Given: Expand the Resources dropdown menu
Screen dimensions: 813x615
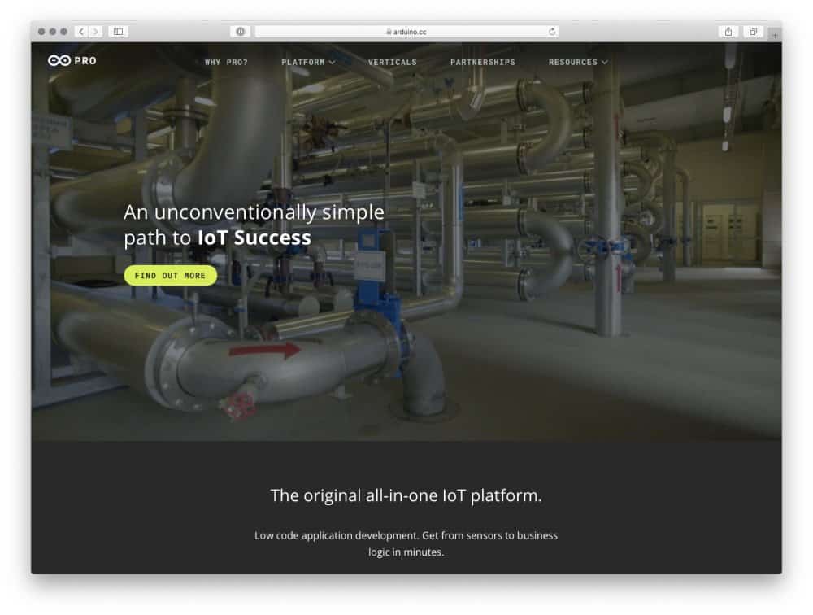Looking at the screenshot, I should tap(577, 62).
